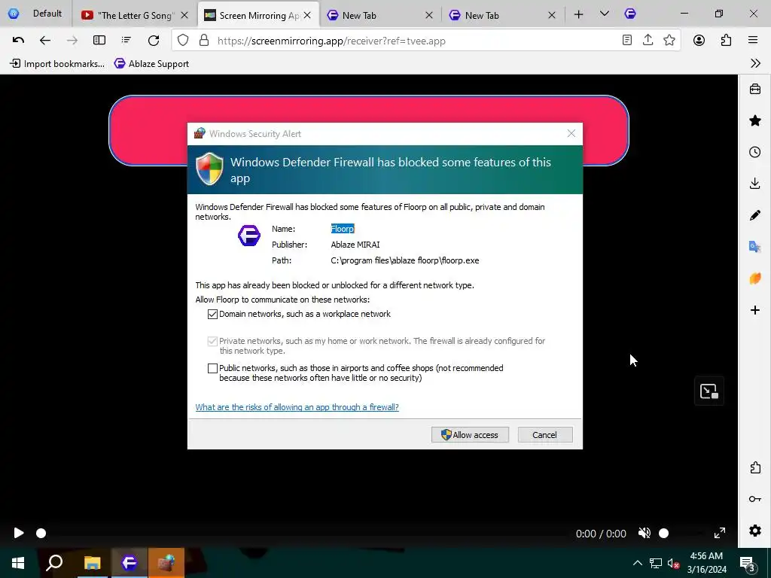The image size is (771, 578).
Task: Expand the list all tabs dropdown
Action: (605, 14)
